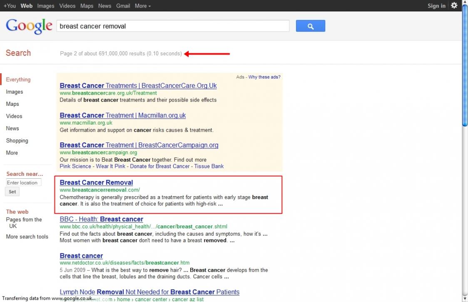Click the scrollbar down arrow
Viewport: 468px width, 302px height.
pos(465,299)
